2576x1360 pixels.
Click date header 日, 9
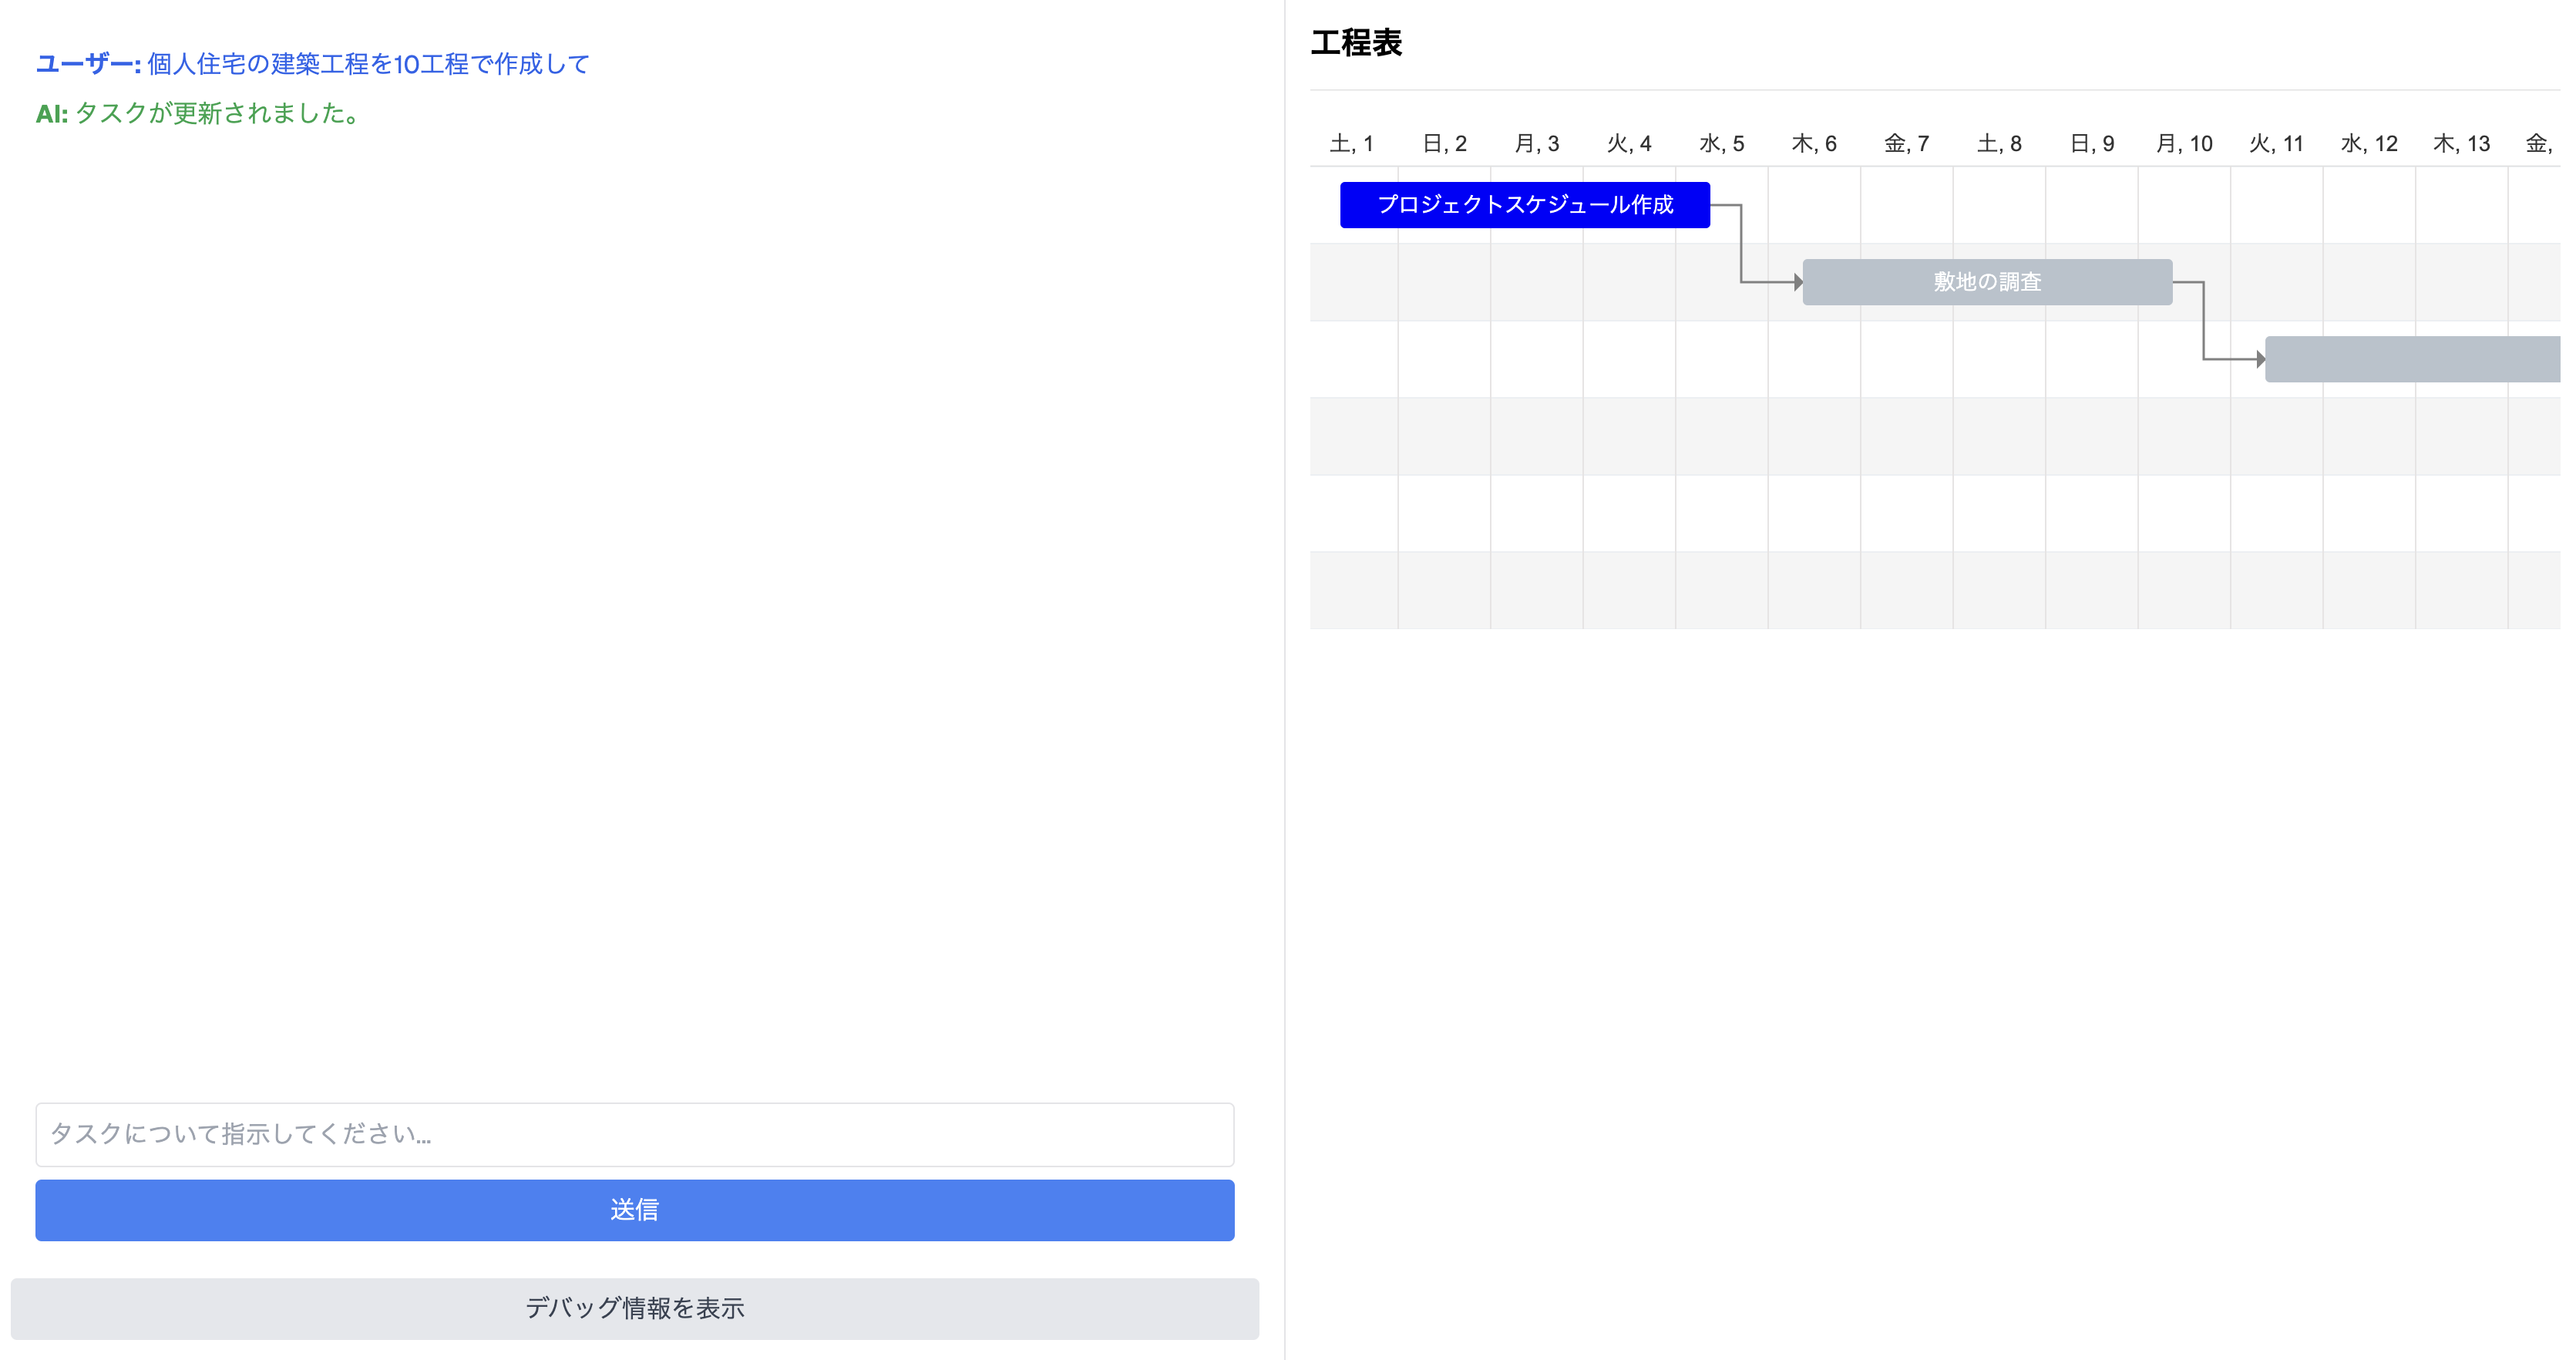tap(2091, 144)
